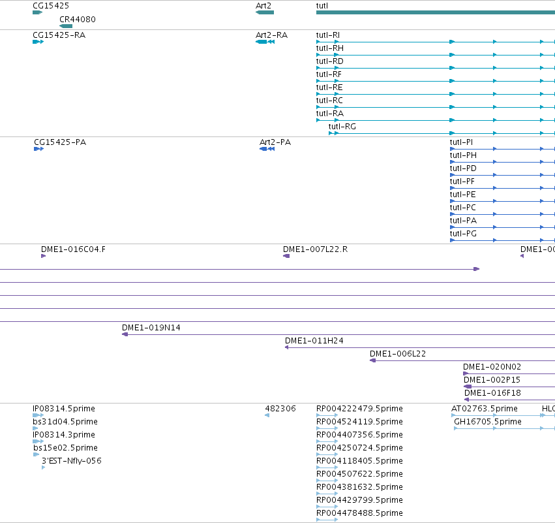This screenshot has height=523, width=555.
Task: Click the tutl-PD protein label
Action: point(463,168)
